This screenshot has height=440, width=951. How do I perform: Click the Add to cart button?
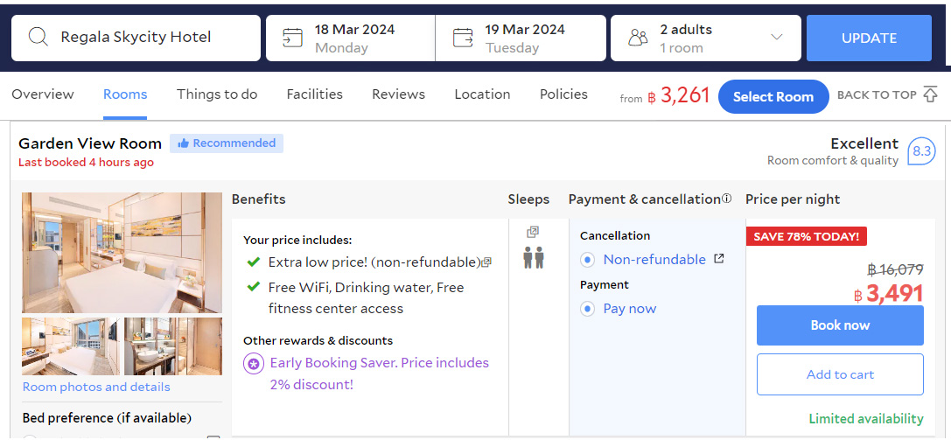coord(840,374)
